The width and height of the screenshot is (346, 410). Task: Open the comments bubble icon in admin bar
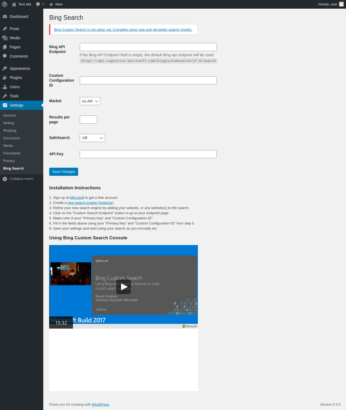38,4
